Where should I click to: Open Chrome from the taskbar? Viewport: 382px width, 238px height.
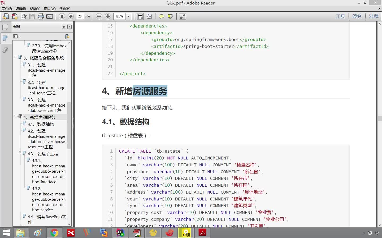click(54, 233)
